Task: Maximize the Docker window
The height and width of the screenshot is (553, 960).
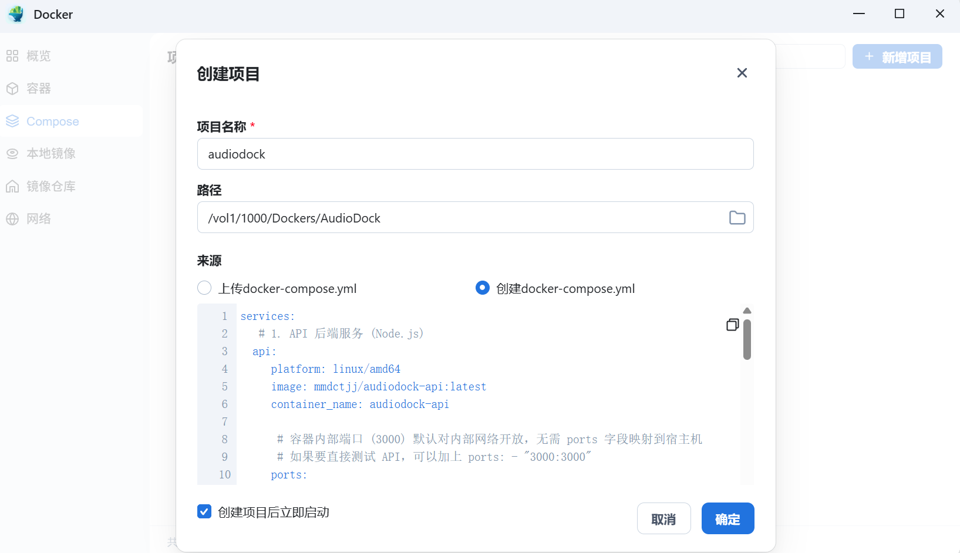Action: pos(900,14)
